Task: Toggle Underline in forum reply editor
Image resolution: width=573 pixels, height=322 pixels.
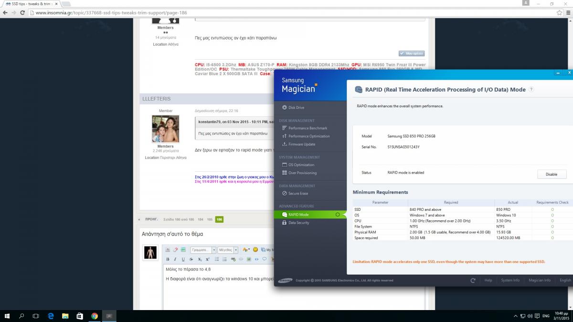Action: (183, 259)
